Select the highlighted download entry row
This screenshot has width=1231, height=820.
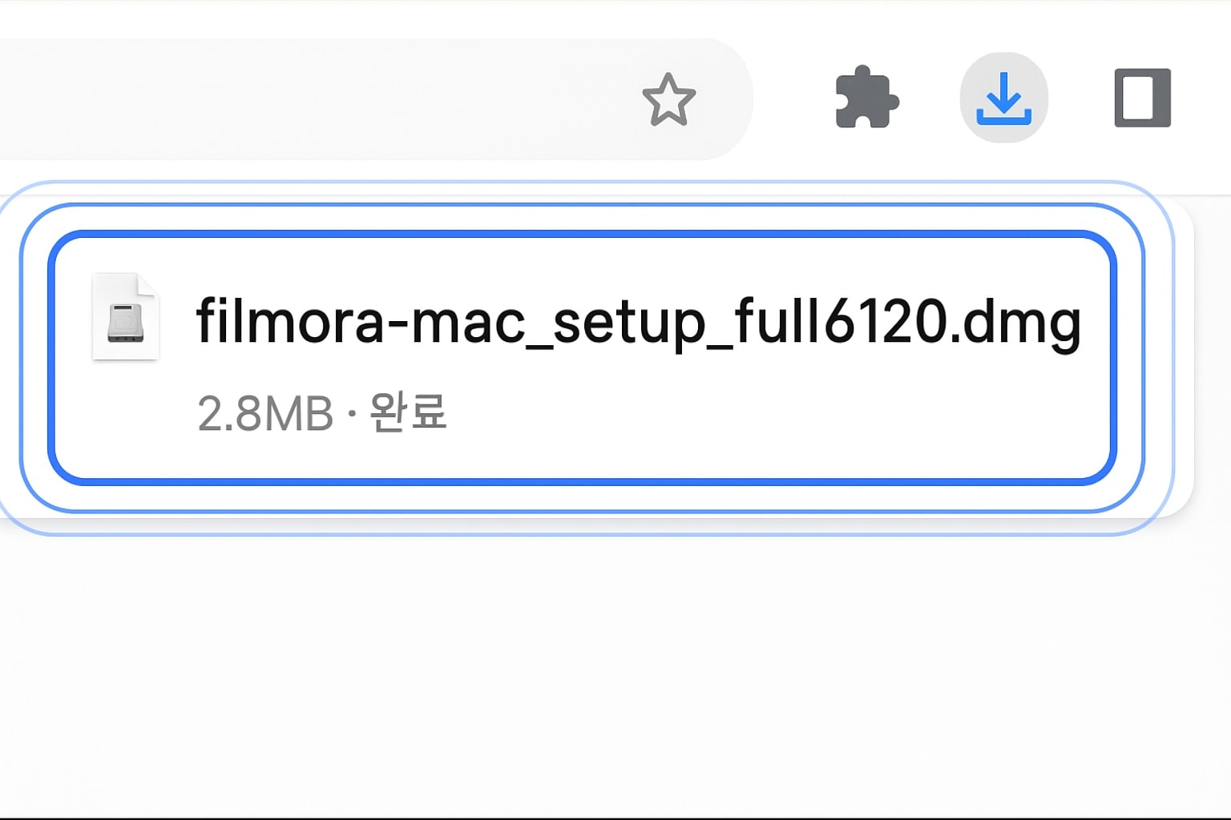(582, 357)
